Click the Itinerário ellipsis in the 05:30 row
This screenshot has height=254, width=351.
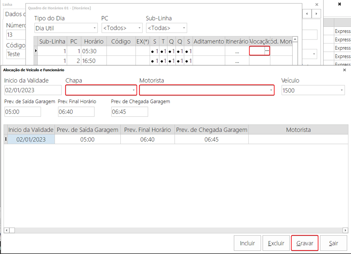[237, 52]
